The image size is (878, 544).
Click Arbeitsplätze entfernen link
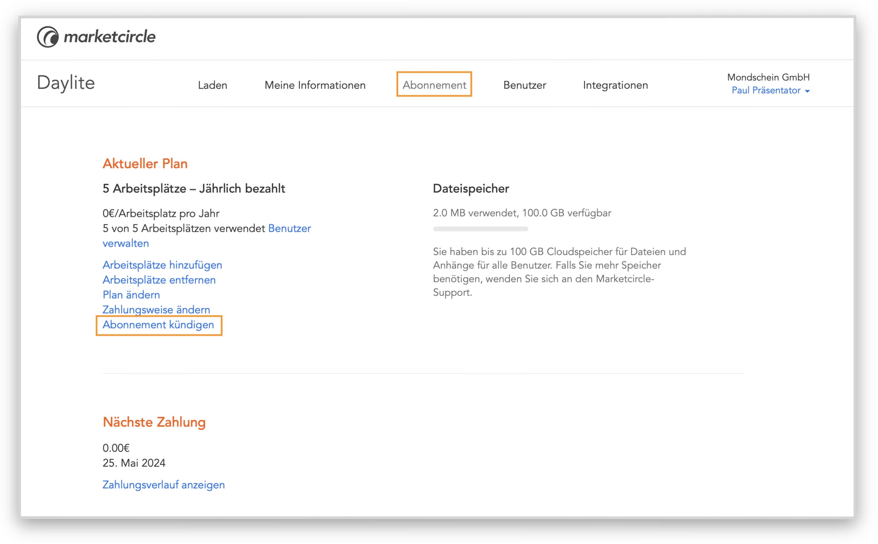click(159, 280)
